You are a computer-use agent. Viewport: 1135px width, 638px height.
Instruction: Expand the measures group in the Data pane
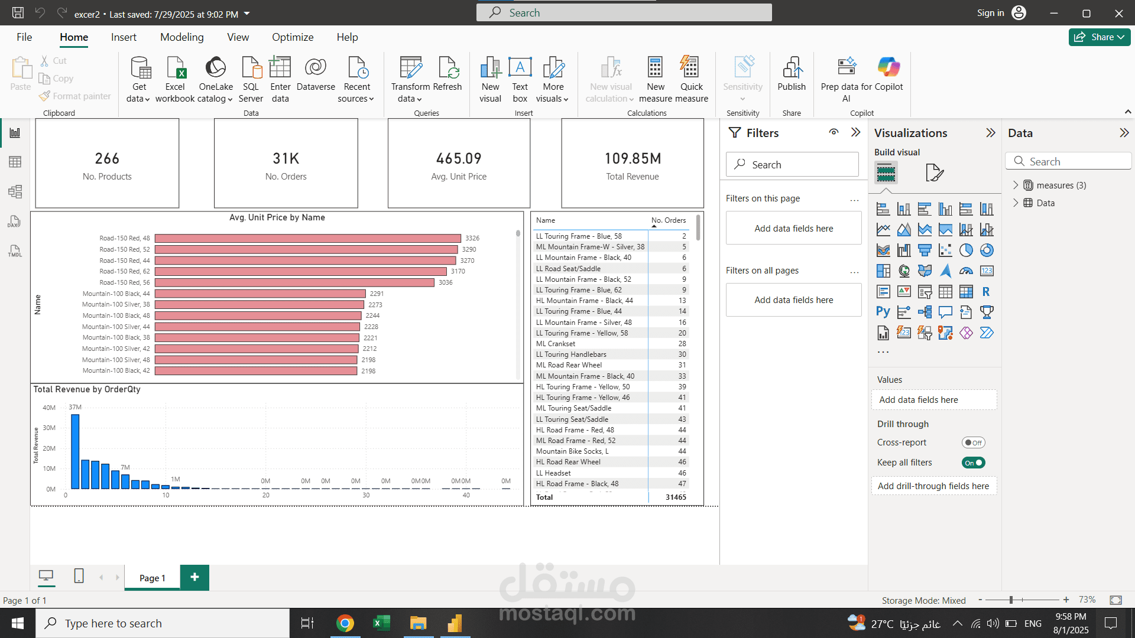point(1016,185)
